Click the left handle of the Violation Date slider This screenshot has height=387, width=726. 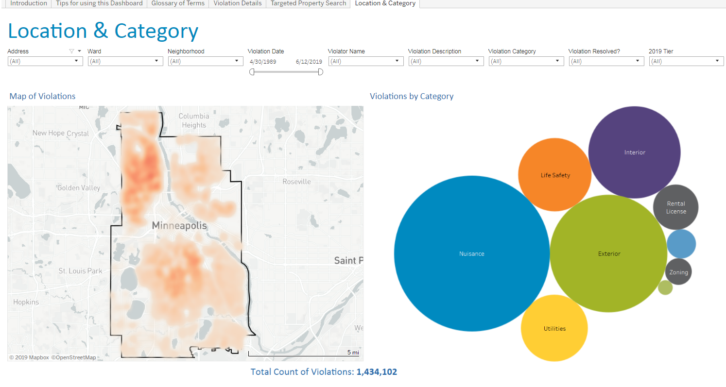pyautogui.click(x=252, y=71)
